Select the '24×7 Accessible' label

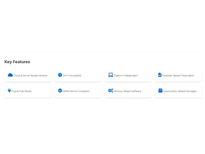72,76
